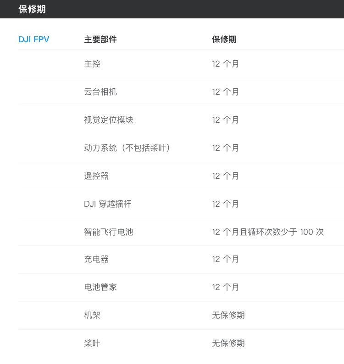Select the 主控 component row name
Image resolution: width=344 pixels, height=364 pixels.
(x=92, y=64)
